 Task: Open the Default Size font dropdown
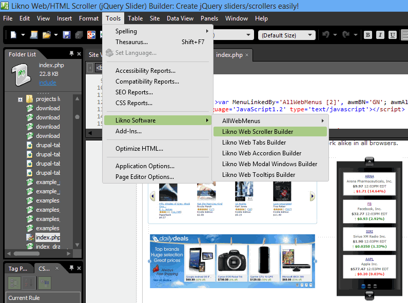(286, 35)
